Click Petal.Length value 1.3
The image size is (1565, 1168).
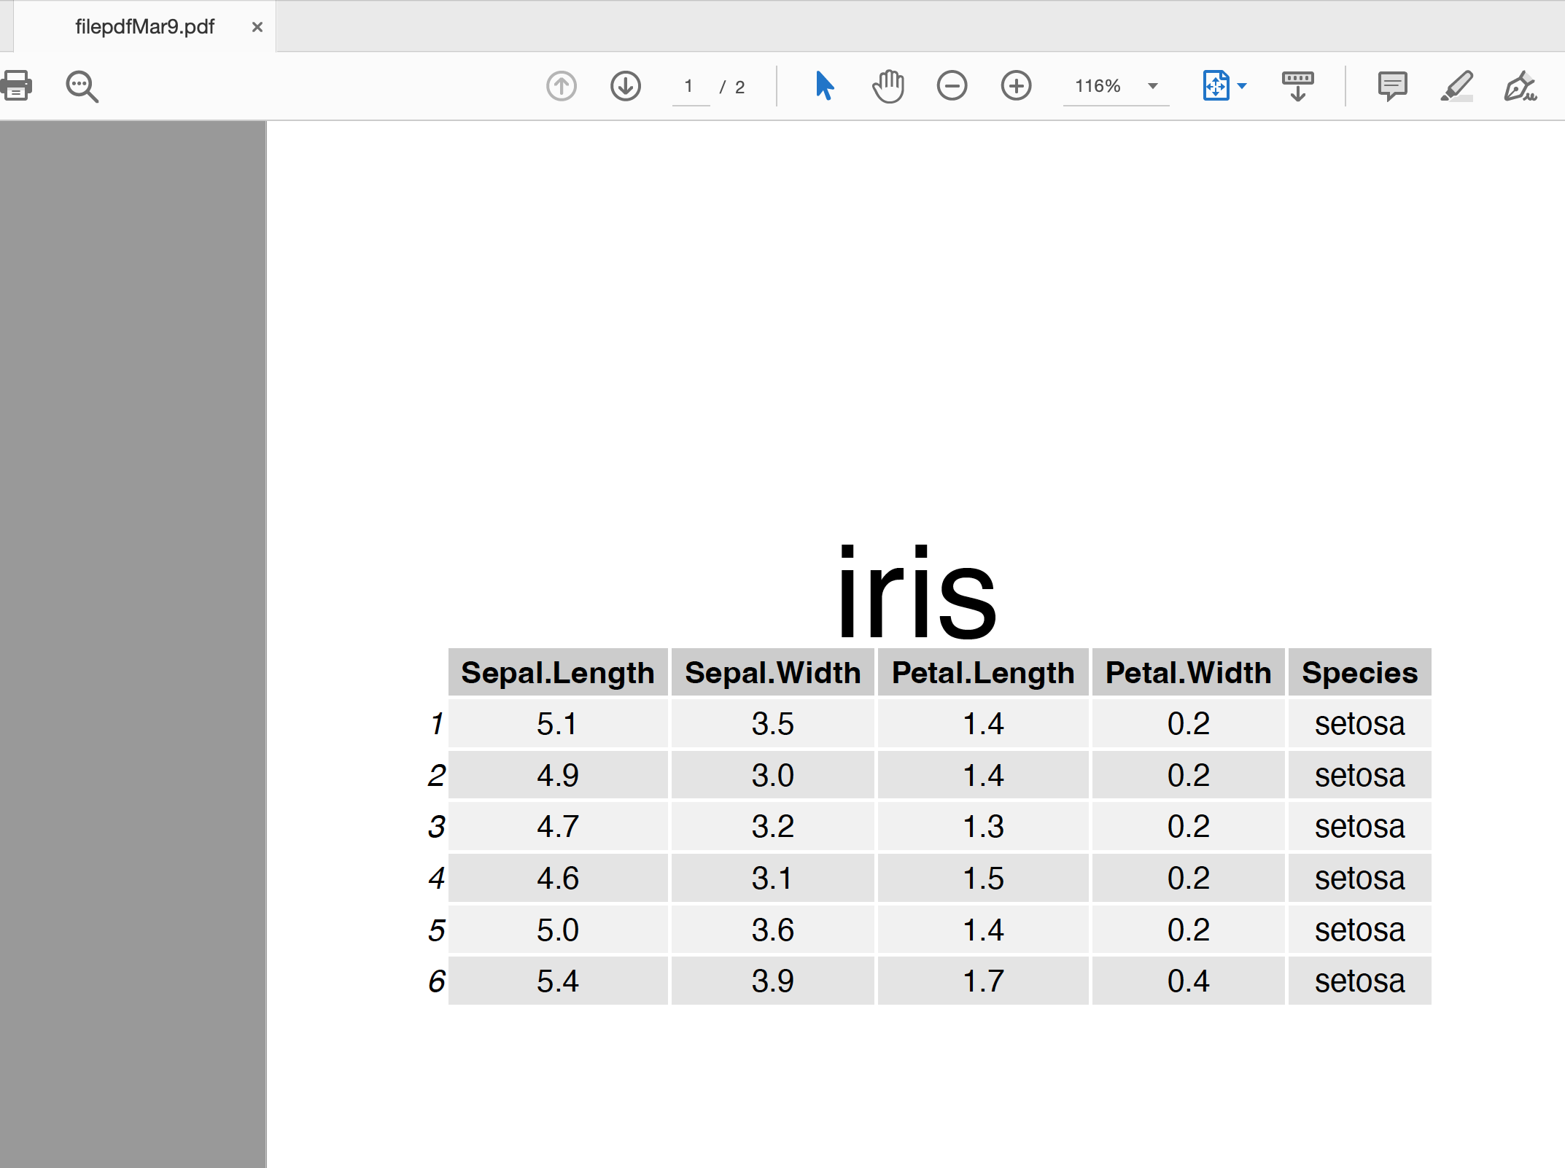click(983, 827)
